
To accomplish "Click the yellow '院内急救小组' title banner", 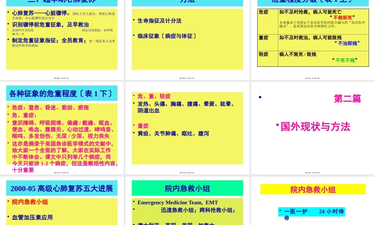I will pos(313,189).
